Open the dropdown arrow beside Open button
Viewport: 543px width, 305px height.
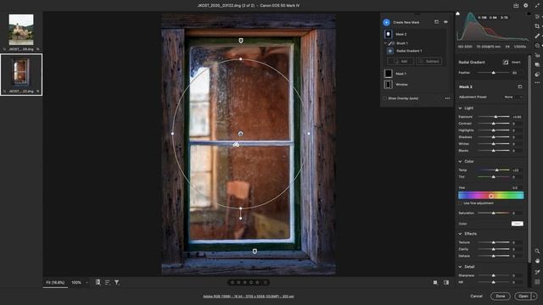(x=535, y=296)
